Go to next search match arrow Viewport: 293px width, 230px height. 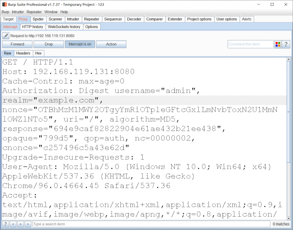click(28, 224)
